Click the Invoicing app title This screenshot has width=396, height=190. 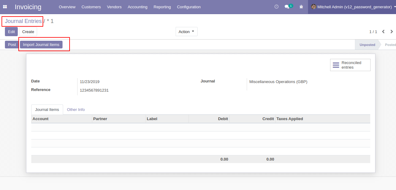tap(28, 7)
